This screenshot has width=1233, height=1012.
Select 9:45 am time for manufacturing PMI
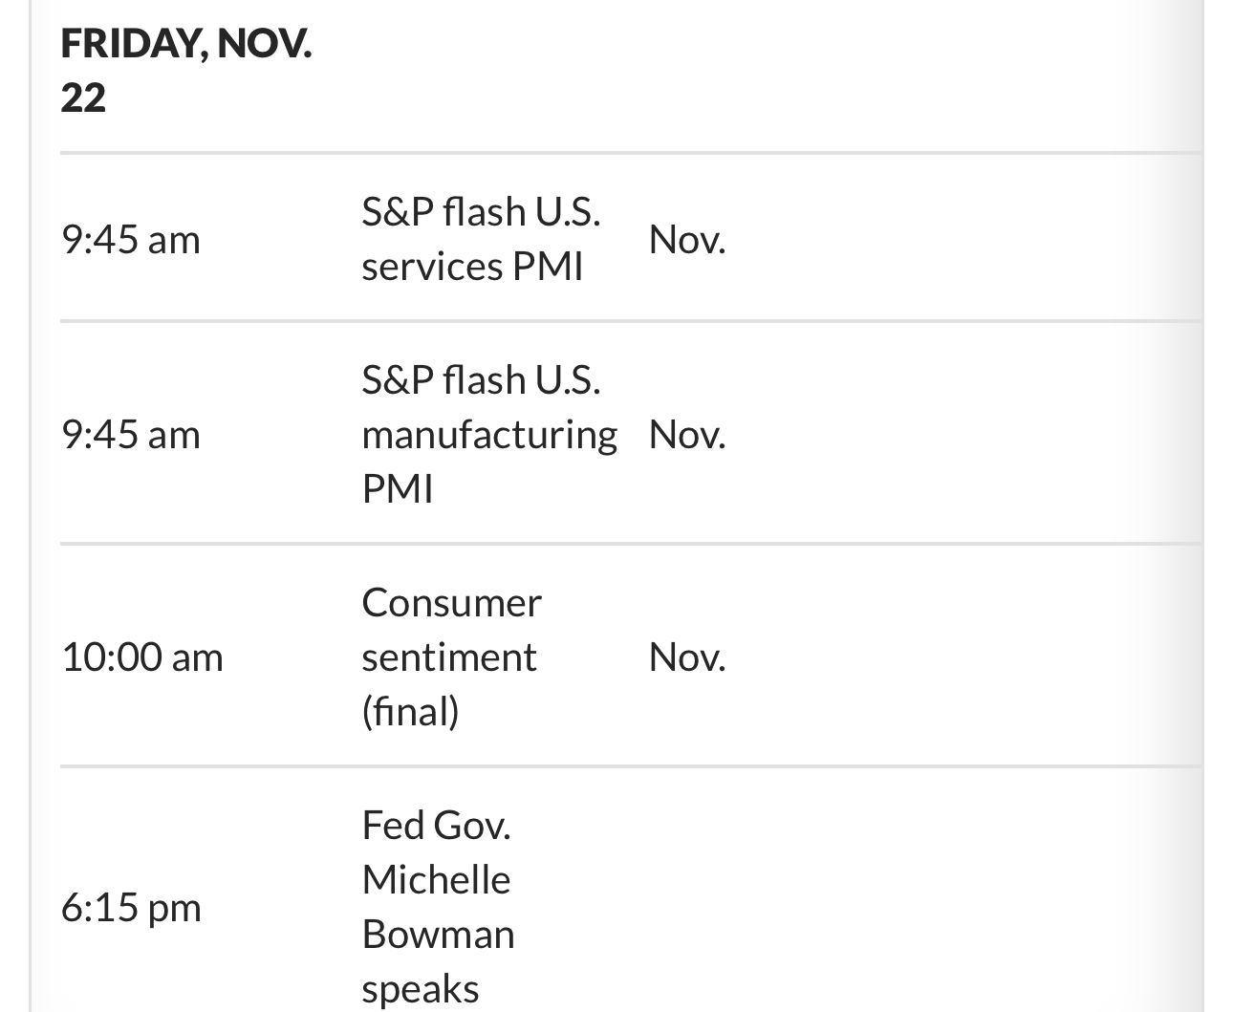(131, 434)
